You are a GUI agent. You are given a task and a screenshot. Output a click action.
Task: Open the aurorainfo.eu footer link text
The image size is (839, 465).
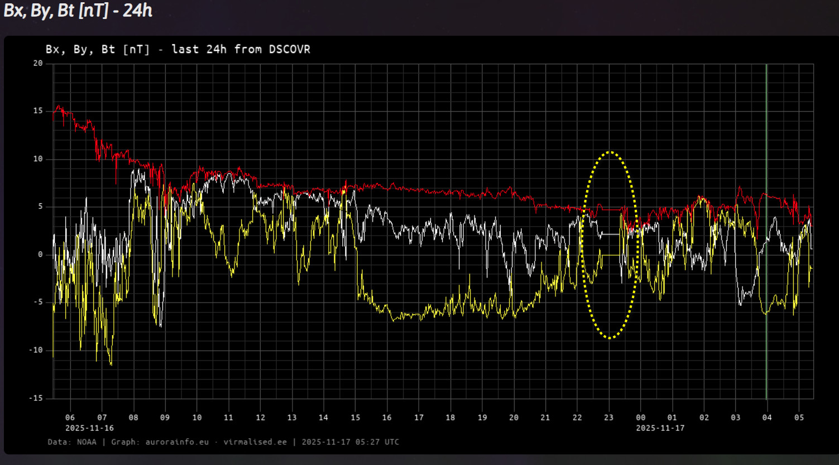click(177, 442)
